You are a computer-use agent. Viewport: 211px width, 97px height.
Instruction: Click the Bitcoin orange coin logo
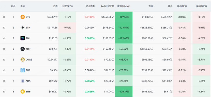(22, 17)
